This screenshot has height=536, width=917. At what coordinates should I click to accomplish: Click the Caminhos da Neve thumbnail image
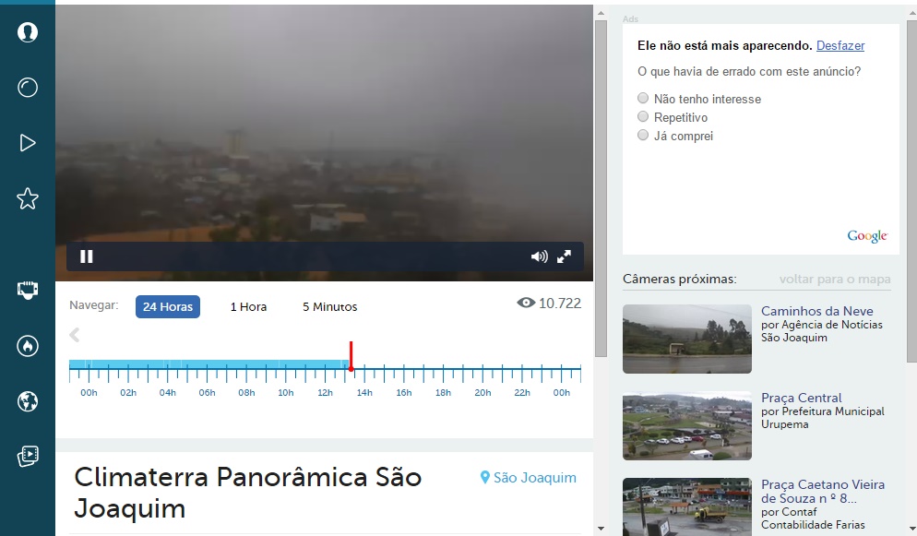pos(687,339)
